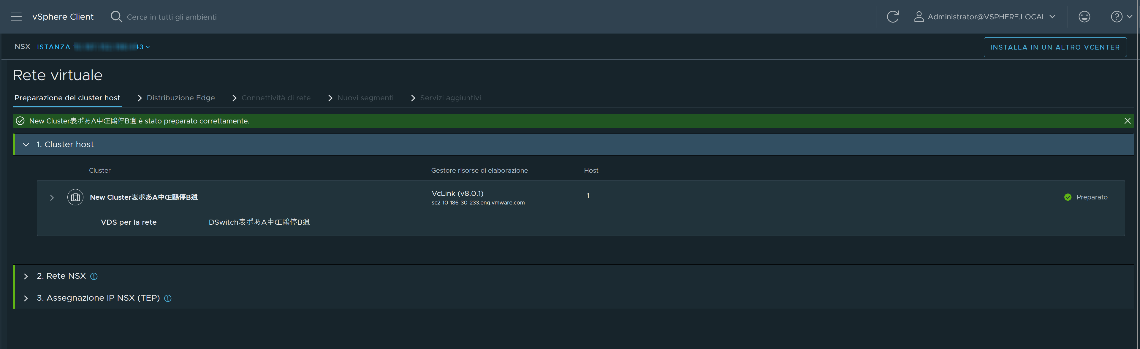This screenshot has width=1140, height=349.
Task: Collapse the 1. Cluster host section
Action: 26,145
